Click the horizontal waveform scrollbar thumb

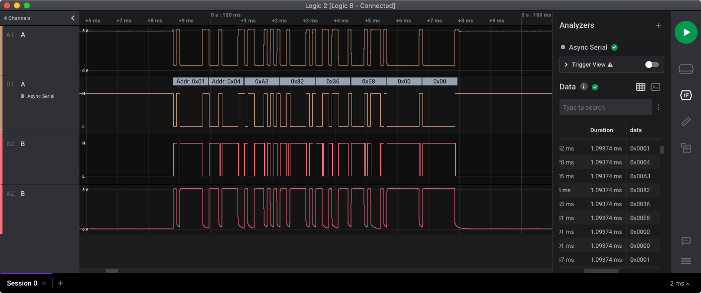(x=112, y=271)
